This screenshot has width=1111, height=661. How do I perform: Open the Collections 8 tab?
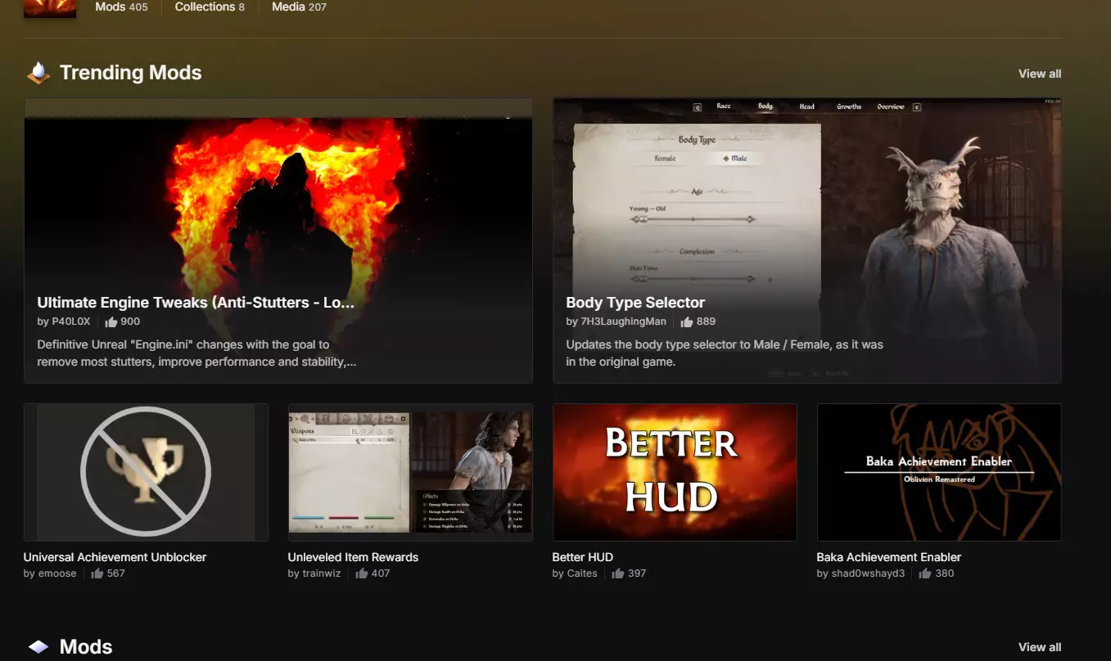tap(210, 7)
